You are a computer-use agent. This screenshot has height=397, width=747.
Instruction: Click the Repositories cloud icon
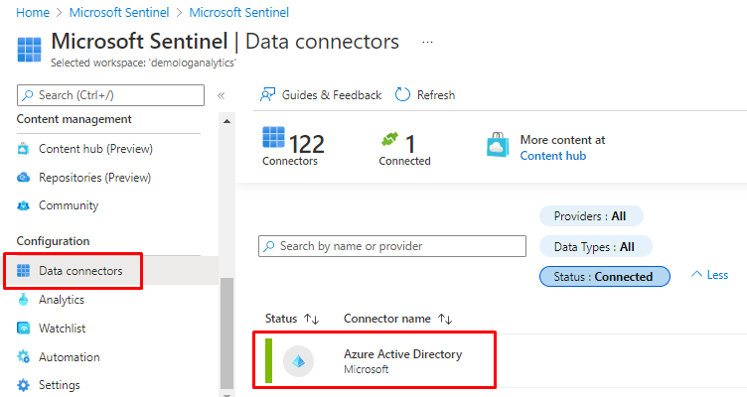pos(24,178)
